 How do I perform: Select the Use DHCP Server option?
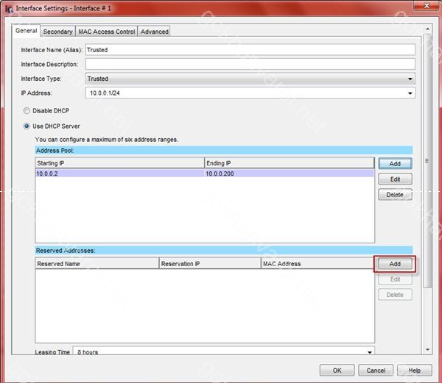28,126
